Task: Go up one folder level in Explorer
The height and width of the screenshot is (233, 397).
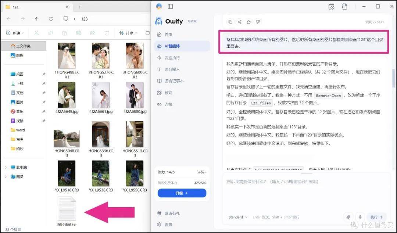Action: (37, 19)
